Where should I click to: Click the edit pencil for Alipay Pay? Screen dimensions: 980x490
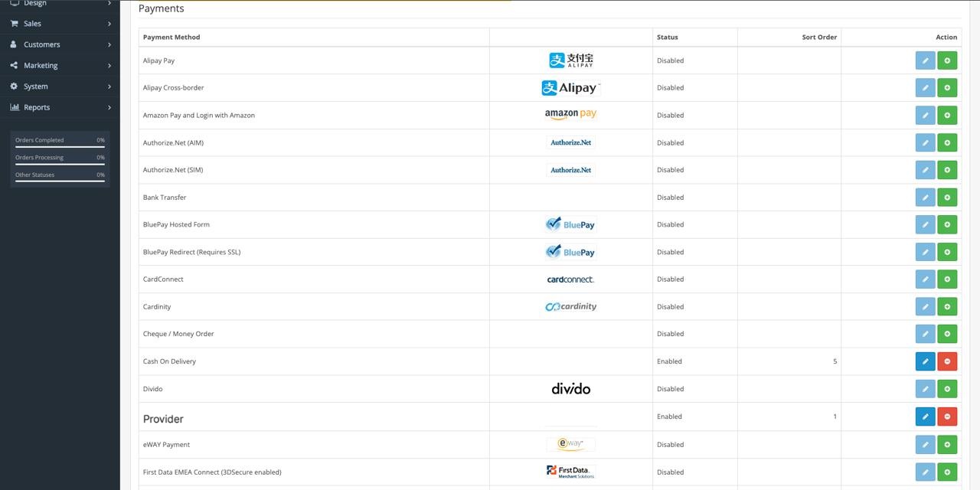coord(925,60)
